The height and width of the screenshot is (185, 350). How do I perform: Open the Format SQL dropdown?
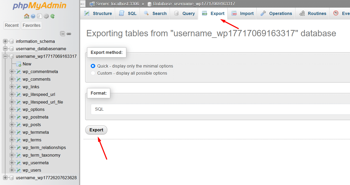tap(220, 109)
